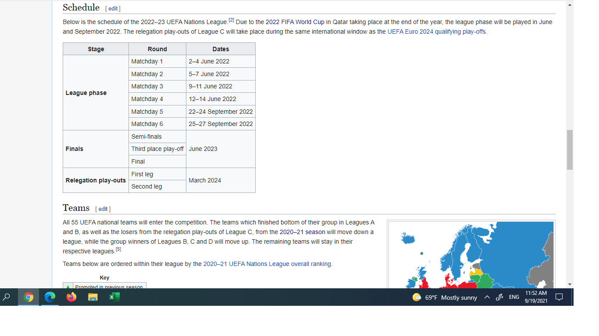Click the Teams section heading
The width and height of the screenshot is (599, 336).
point(76,208)
